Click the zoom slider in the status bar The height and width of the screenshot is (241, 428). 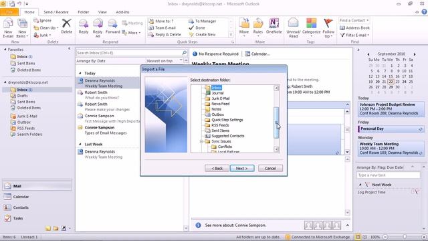(x=405, y=237)
